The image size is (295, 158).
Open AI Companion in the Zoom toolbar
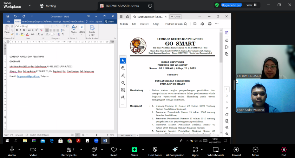pos(175,150)
